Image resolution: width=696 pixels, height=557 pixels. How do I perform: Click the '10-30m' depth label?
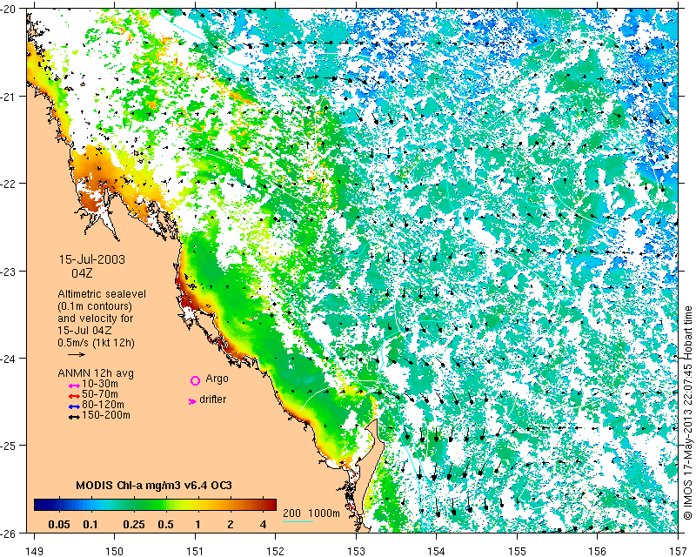click(100, 383)
